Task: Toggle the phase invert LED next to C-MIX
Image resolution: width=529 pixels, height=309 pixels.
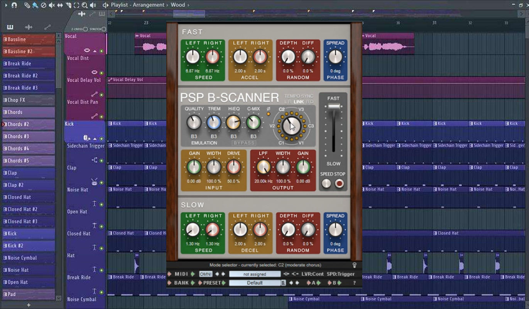Action: click(x=269, y=114)
